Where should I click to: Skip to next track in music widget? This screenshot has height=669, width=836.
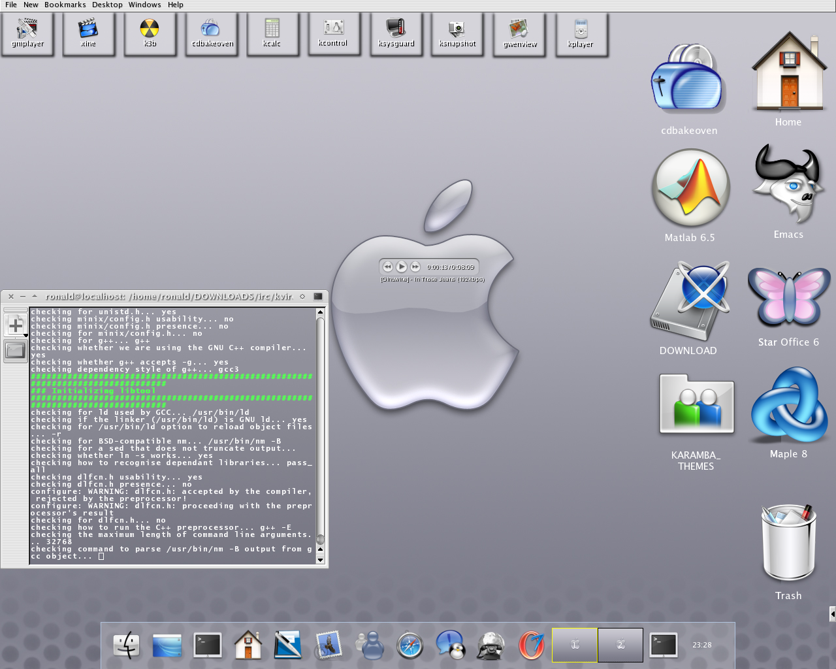point(415,267)
